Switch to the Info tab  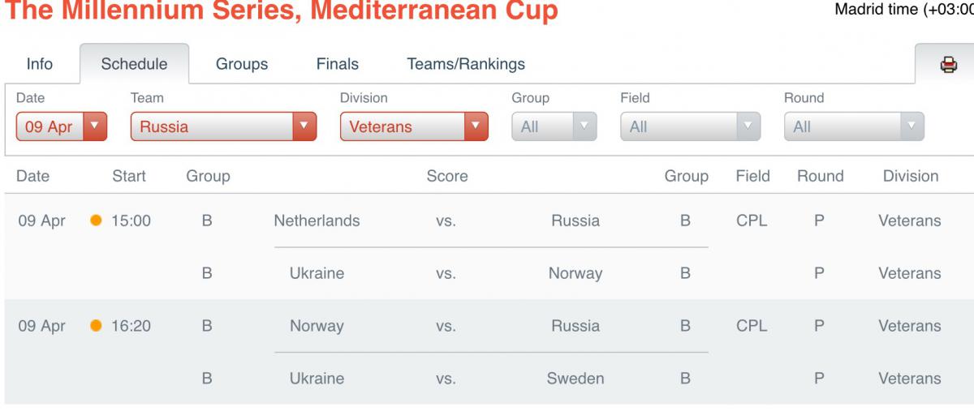(40, 64)
